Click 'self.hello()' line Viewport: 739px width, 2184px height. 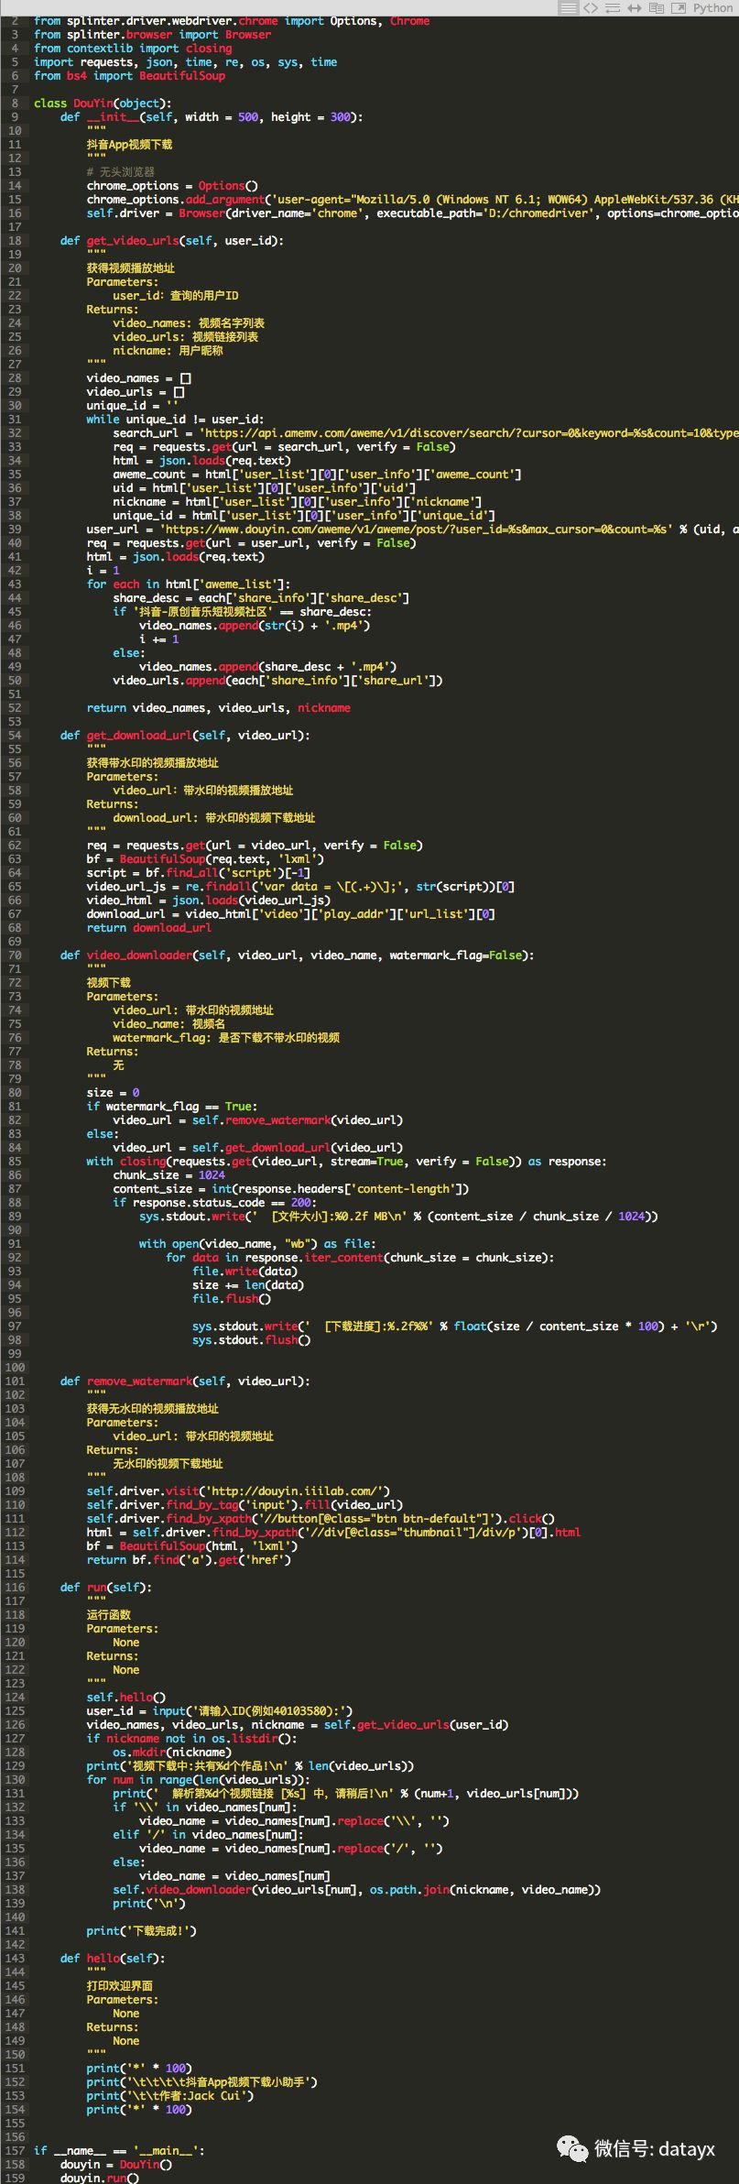pyautogui.click(x=126, y=1698)
